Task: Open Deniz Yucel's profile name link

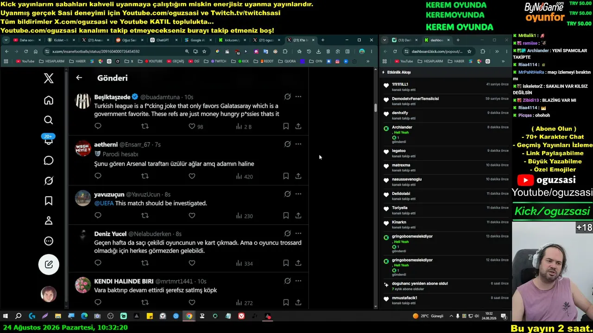Action: (110, 234)
